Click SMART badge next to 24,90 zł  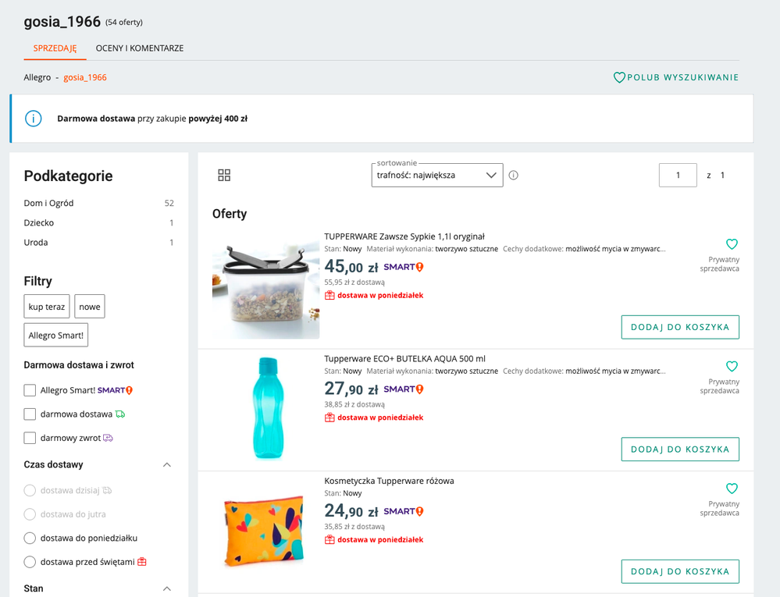coord(404,511)
